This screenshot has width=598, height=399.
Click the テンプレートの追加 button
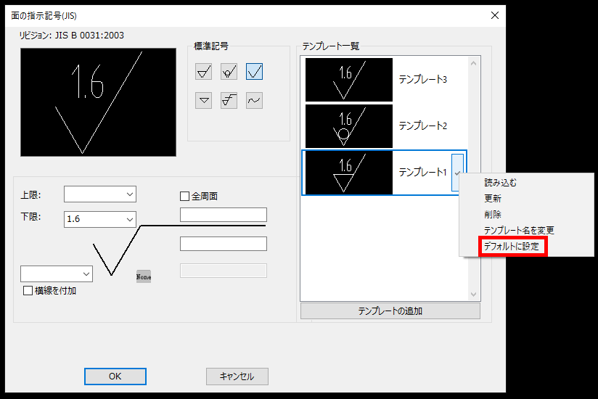(x=390, y=311)
